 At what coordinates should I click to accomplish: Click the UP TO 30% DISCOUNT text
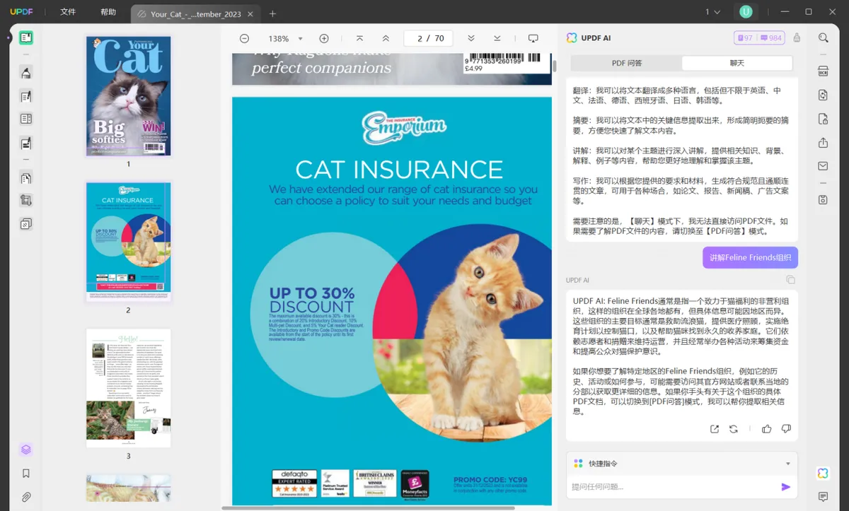click(x=311, y=300)
